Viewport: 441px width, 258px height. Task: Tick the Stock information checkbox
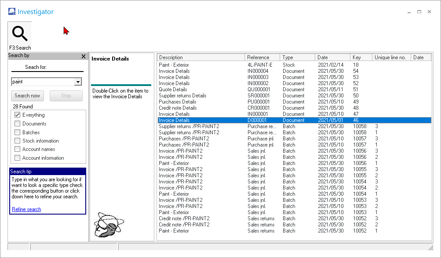click(x=18, y=141)
